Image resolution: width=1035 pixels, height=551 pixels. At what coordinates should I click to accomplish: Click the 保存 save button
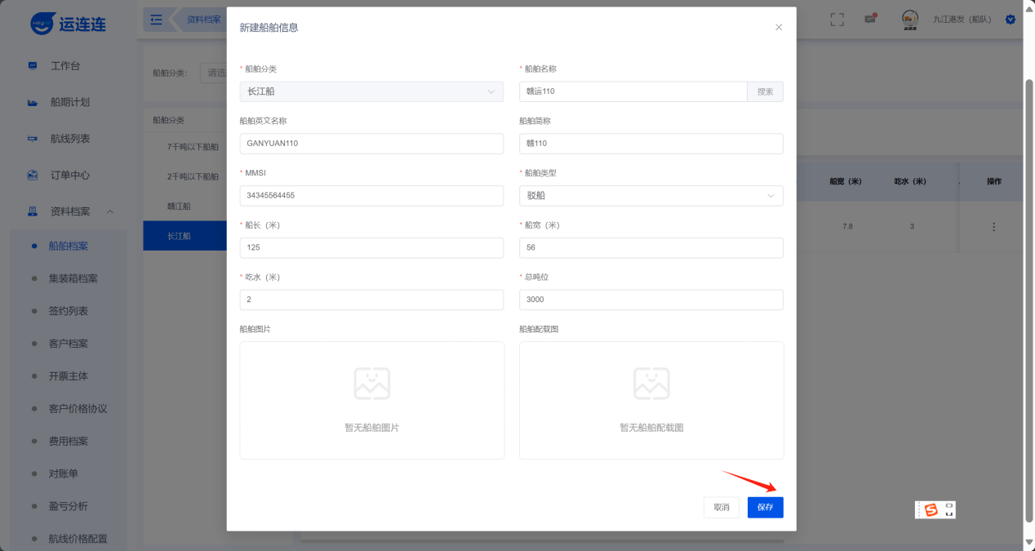coord(765,507)
